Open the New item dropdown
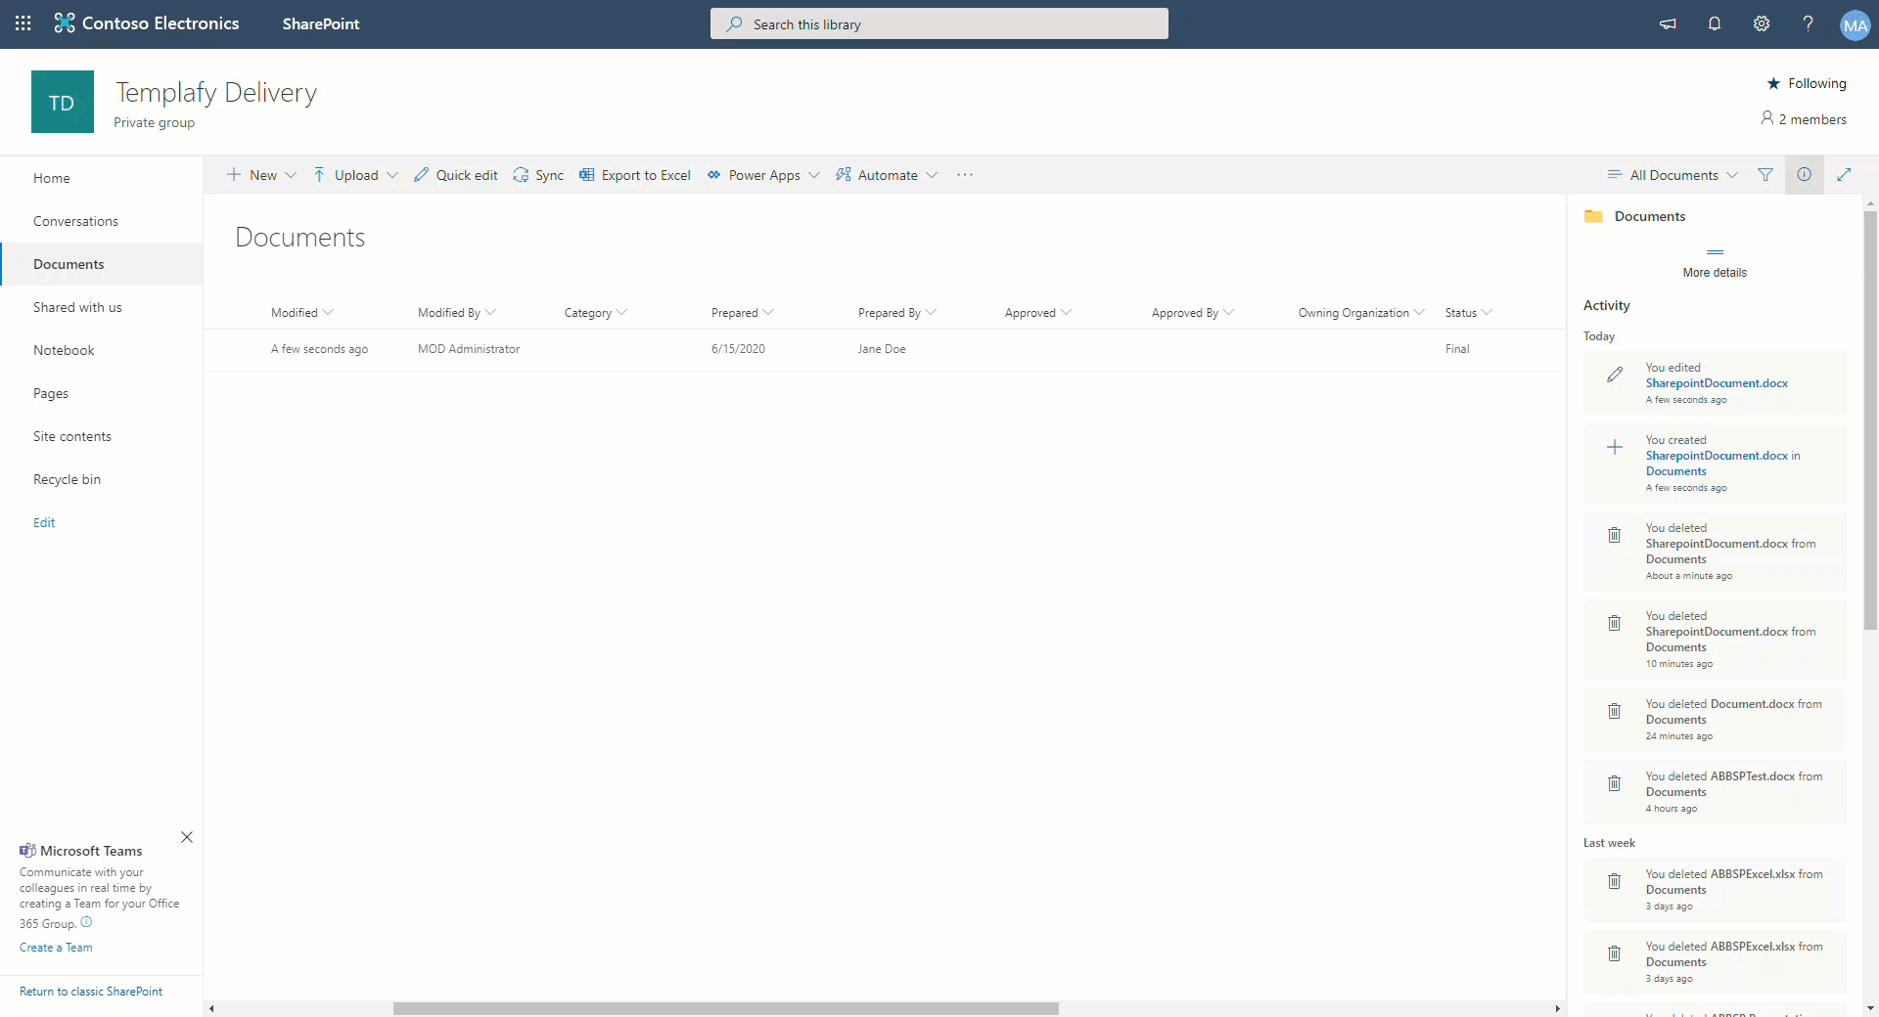This screenshot has height=1017, width=1879. click(x=261, y=175)
